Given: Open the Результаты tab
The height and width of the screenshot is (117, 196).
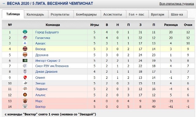Looking at the screenshot, I should click(60, 14).
